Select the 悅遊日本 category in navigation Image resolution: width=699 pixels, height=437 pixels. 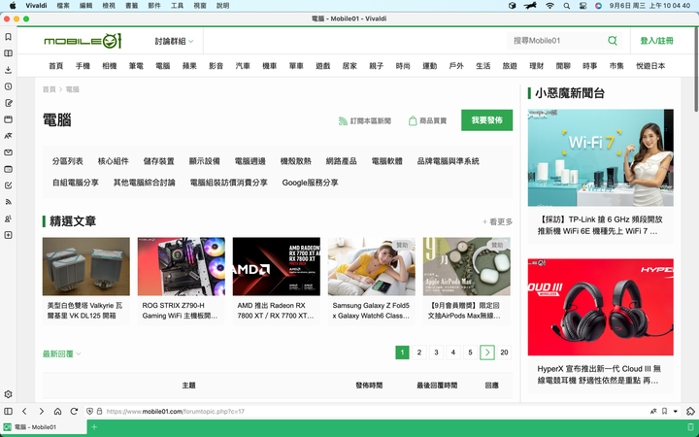(650, 66)
